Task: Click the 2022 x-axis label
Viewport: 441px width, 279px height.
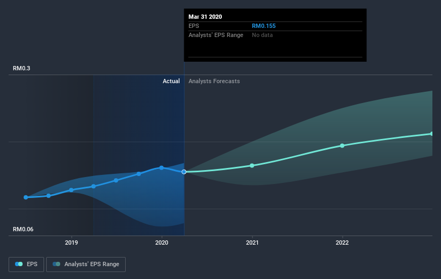Action: click(342, 243)
